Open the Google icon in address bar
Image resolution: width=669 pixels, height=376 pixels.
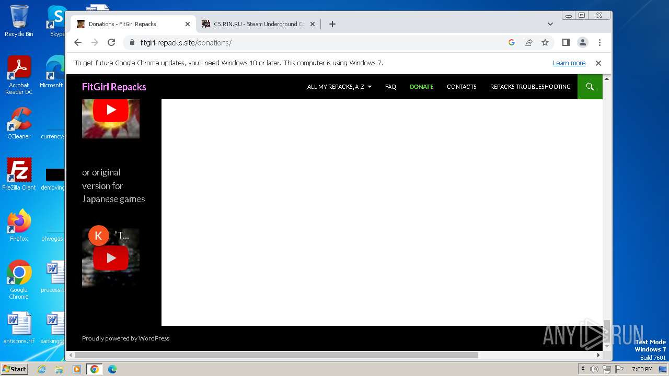pyautogui.click(x=512, y=42)
